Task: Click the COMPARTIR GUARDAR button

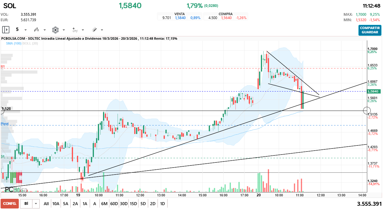Action: coord(370,30)
